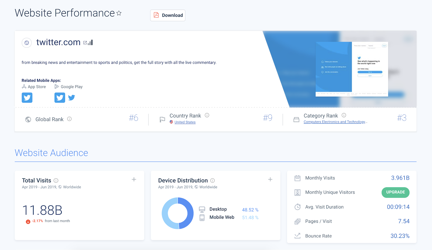Show info tooltip for Total Visits
This screenshot has width=432, height=250.
[x=56, y=180]
